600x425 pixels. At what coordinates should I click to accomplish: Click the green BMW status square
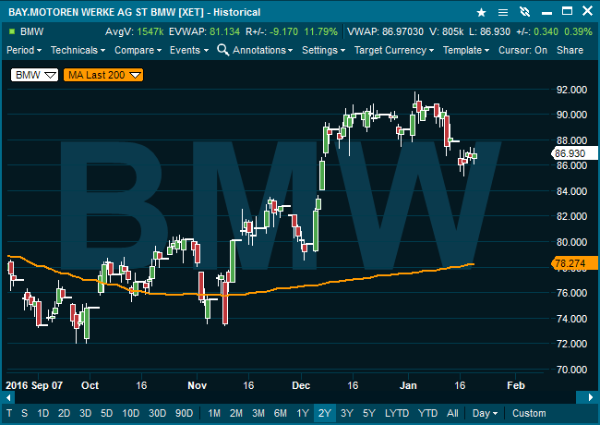pos(12,31)
